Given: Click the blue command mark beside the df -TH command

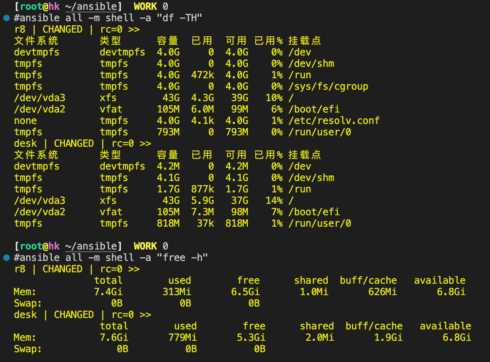Looking at the screenshot, I should pyautogui.click(x=6, y=18).
